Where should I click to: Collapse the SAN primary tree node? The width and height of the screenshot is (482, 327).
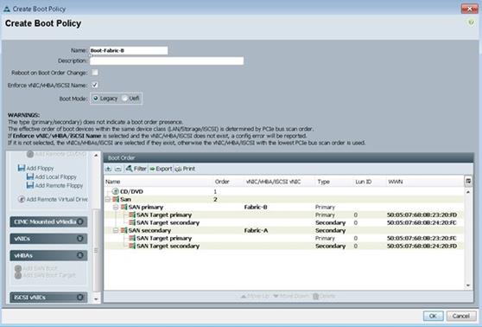point(116,208)
